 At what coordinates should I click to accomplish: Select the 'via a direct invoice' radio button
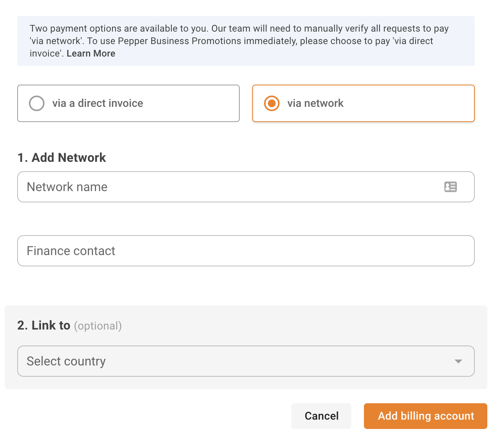37,103
